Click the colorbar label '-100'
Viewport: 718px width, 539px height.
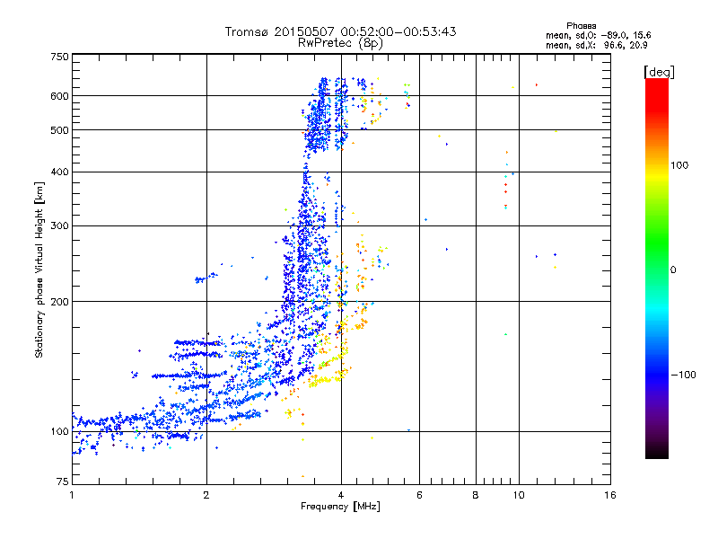click(x=683, y=375)
